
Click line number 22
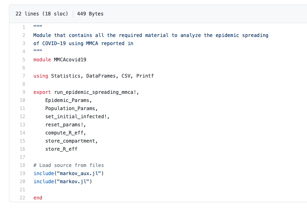coord(22,197)
